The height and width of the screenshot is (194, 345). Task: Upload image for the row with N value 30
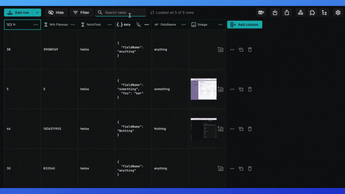[x=220, y=169]
